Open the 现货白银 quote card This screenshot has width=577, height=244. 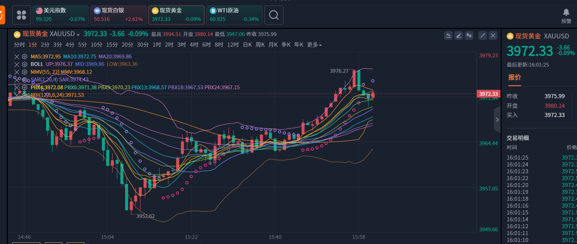[x=118, y=15]
